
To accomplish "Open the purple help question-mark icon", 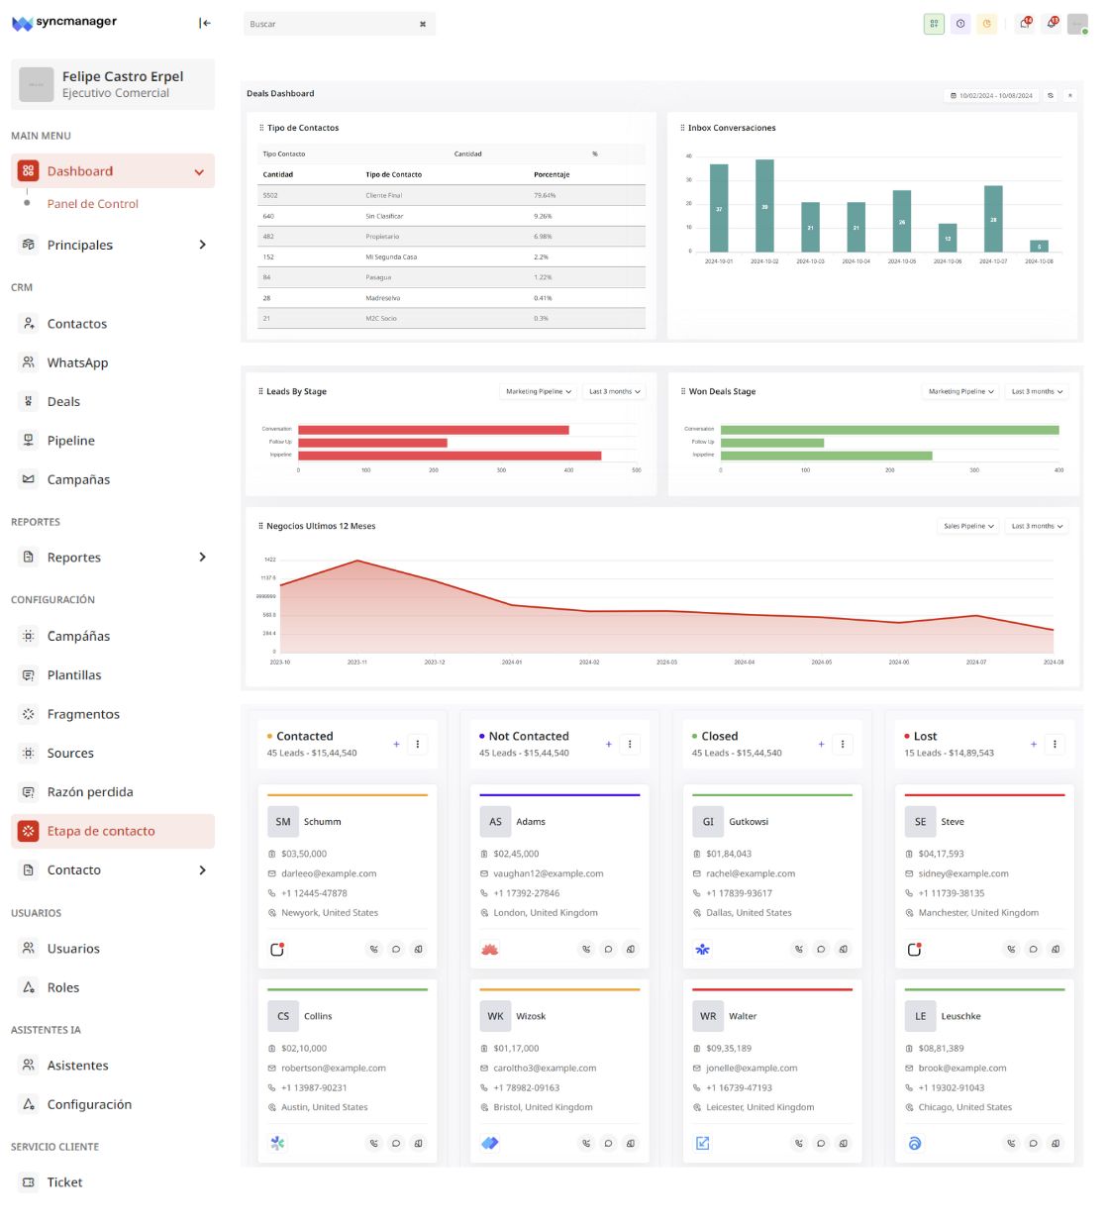I will click(x=960, y=24).
